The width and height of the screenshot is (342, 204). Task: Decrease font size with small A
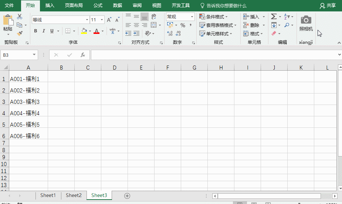[x=117, y=20]
